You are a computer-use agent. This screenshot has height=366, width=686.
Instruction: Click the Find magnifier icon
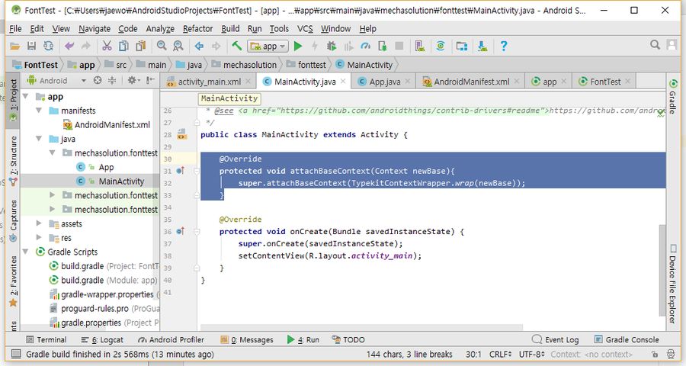[x=162, y=46]
